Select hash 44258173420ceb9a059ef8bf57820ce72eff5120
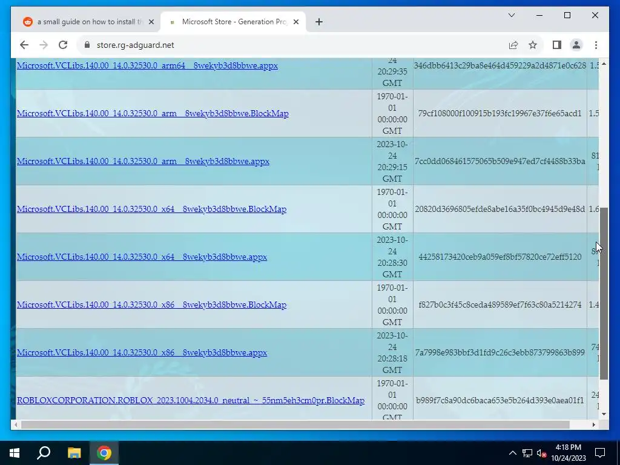 pos(500,257)
